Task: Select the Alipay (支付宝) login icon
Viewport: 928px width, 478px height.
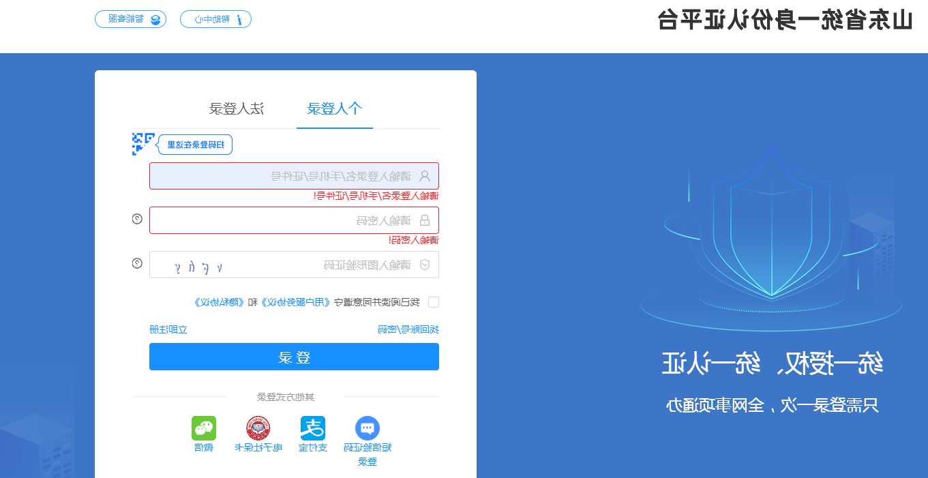Action: tap(313, 428)
